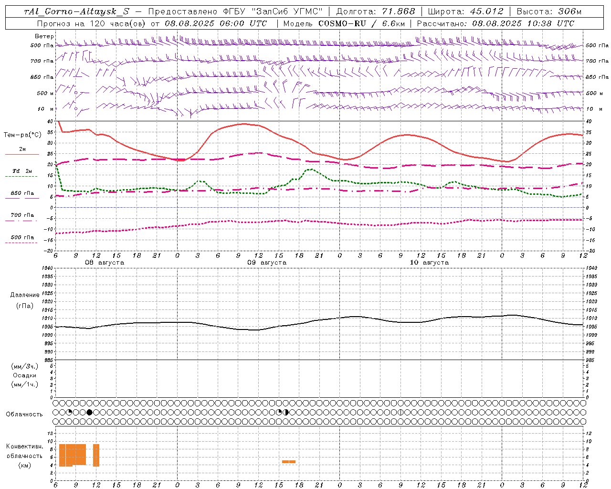611x489 pixels.
Task: Click the 10 м wind level label on left
Action: (x=45, y=109)
